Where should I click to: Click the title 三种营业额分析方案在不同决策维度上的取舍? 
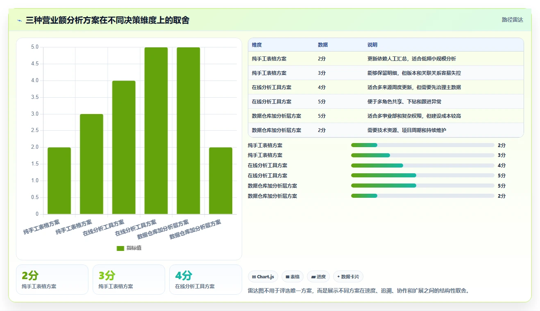(107, 20)
